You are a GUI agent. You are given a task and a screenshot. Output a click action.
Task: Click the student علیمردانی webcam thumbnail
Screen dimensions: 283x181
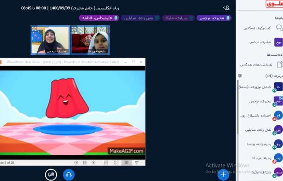[x=90, y=40]
